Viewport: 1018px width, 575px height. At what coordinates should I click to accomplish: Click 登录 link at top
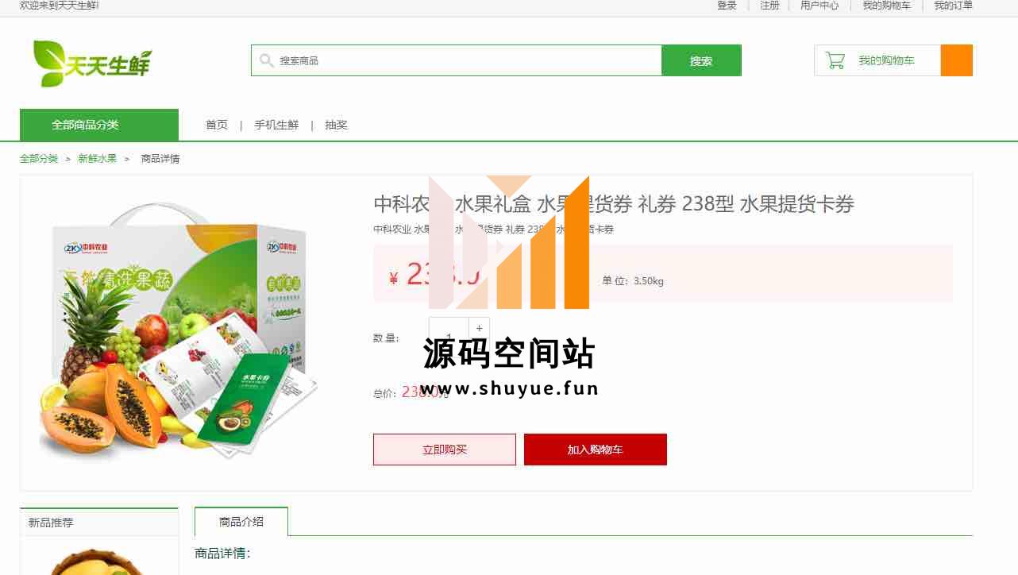click(x=727, y=6)
